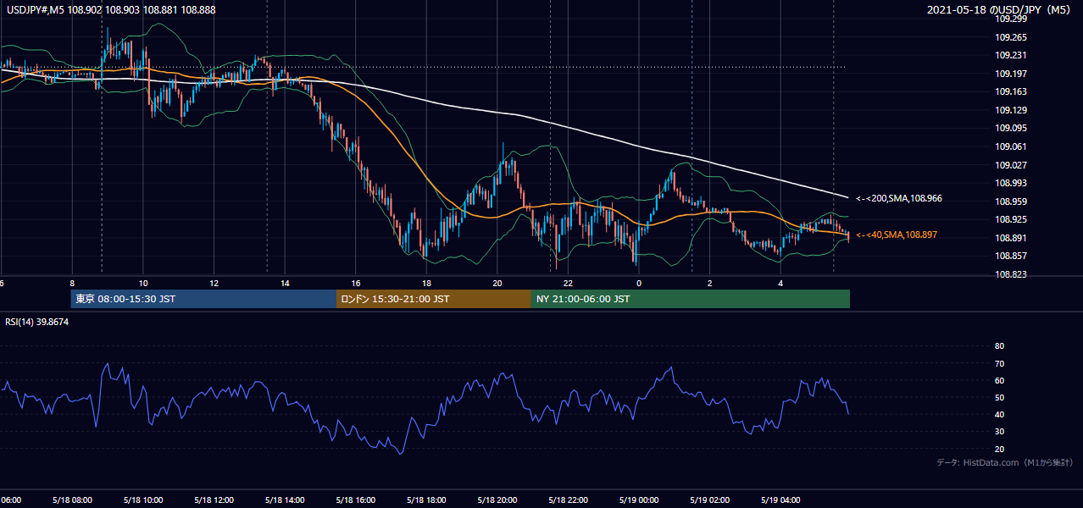The width and height of the screenshot is (1083, 508).
Task: Click price axis value 109.129
Action: (x=1010, y=110)
